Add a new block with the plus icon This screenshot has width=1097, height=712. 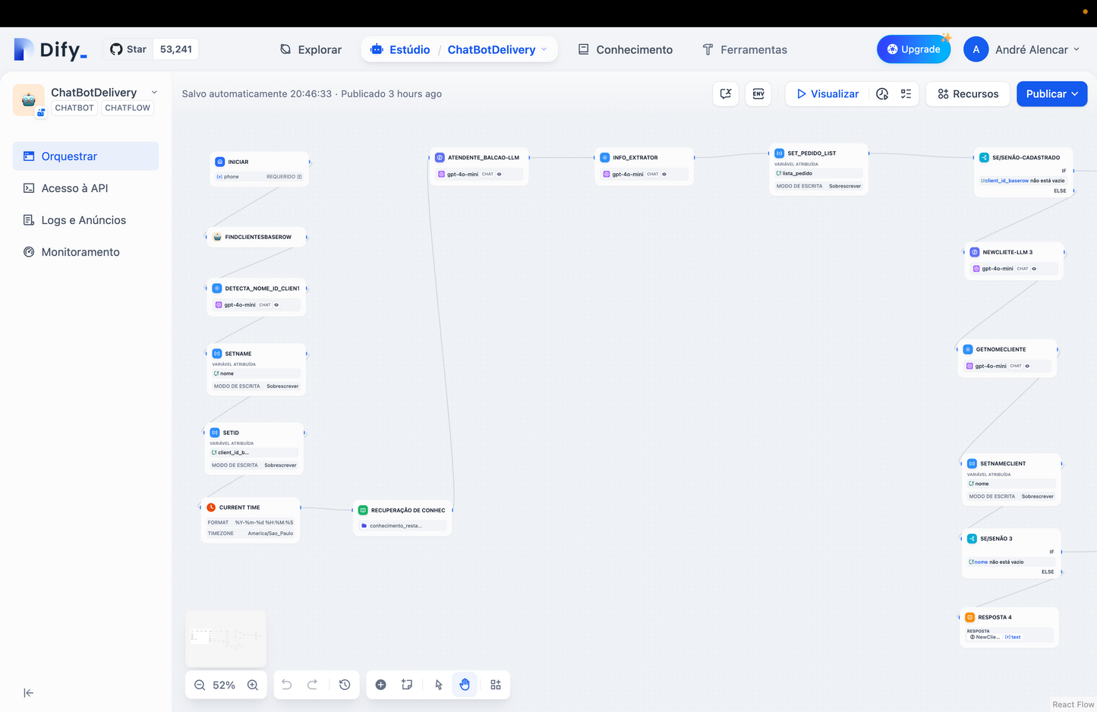pos(381,685)
